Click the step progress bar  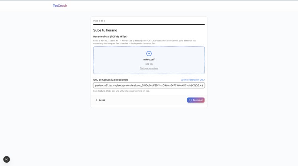coord(149,24)
